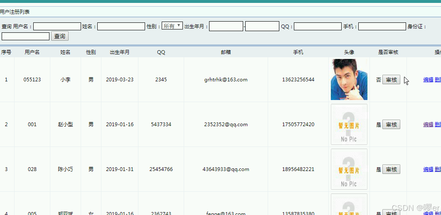Click the QQ column header in table
Screen dimensions: 441x215
tap(161, 52)
